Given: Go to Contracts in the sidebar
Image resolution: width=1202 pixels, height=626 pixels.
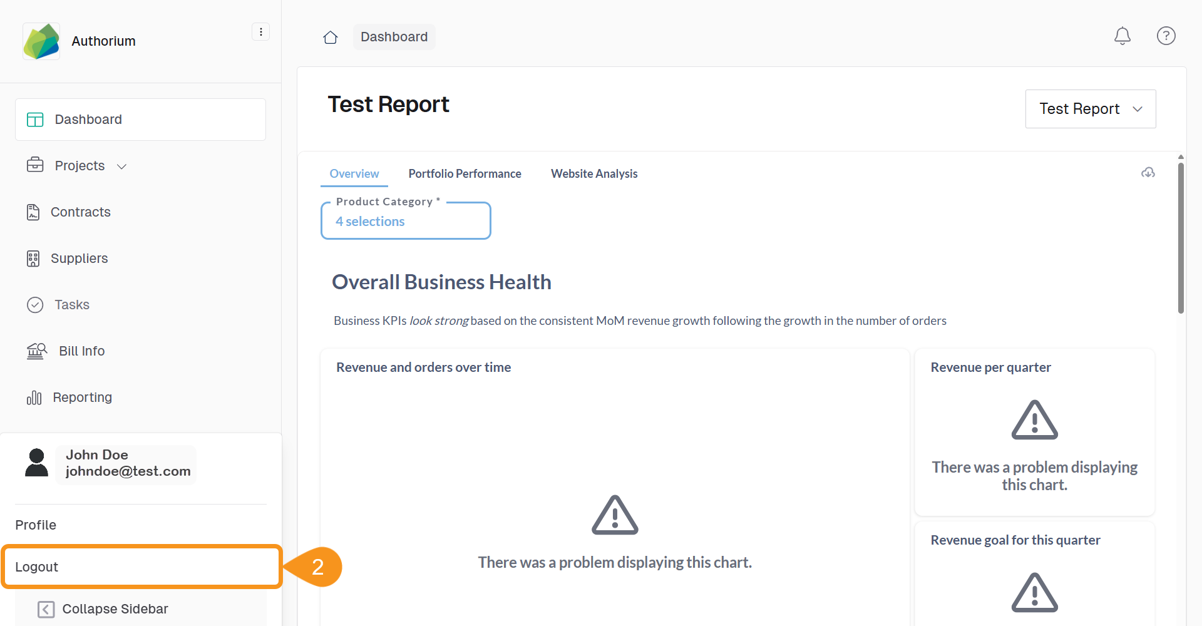Looking at the screenshot, I should [x=80, y=212].
